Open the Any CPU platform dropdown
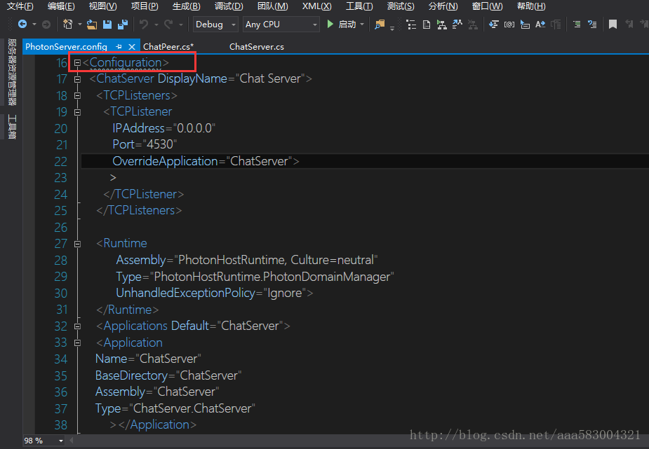This screenshot has width=649, height=449. click(x=281, y=25)
